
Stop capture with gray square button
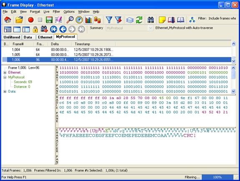click(x=40, y=20)
